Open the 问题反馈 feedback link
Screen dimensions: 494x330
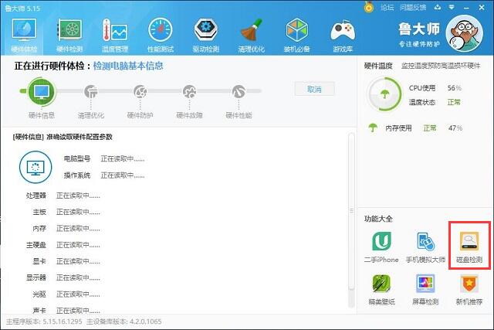[413, 8]
